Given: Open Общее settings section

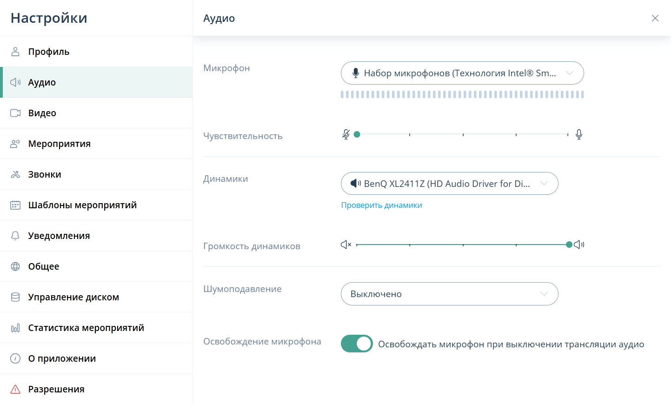Looking at the screenshot, I should (x=96, y=266).
